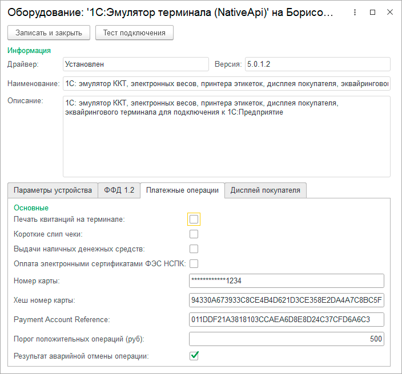Edit the 'Payment Account Reference' field

coord(287,319)
